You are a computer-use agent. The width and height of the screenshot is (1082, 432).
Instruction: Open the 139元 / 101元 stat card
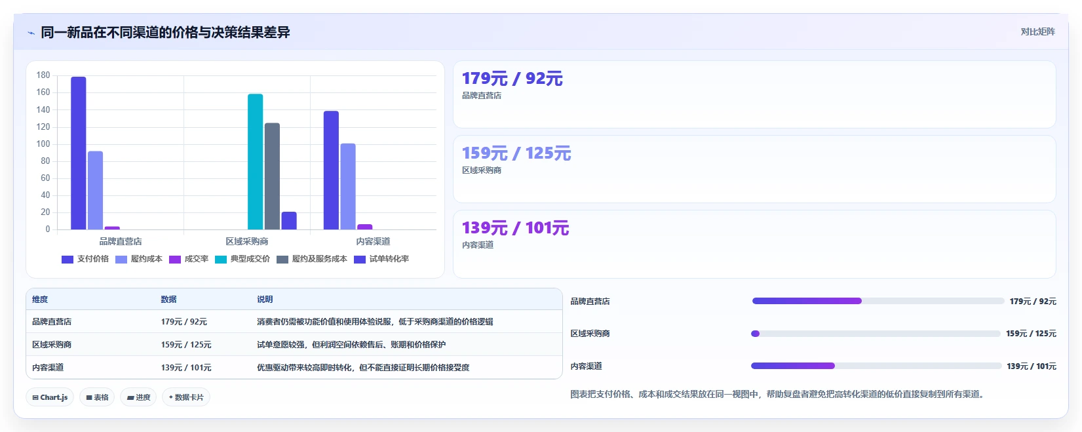tap(754, 244)
